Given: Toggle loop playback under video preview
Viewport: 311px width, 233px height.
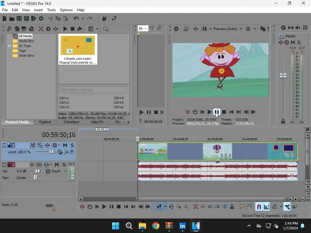Looking at the screenshot, I should pos(195,112).
